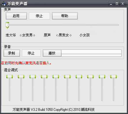Click the recording playback progress bar
Viewport: 128px width, 114px height.
point(91,53)
